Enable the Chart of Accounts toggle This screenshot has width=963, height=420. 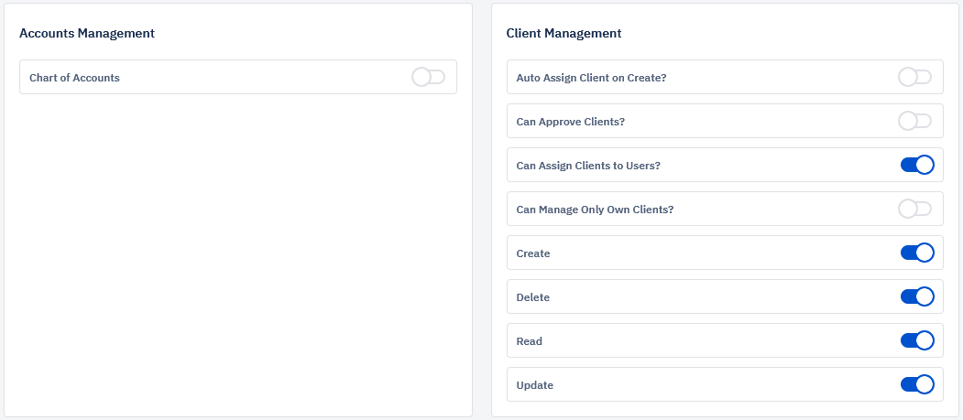click(x=428, y=77)
